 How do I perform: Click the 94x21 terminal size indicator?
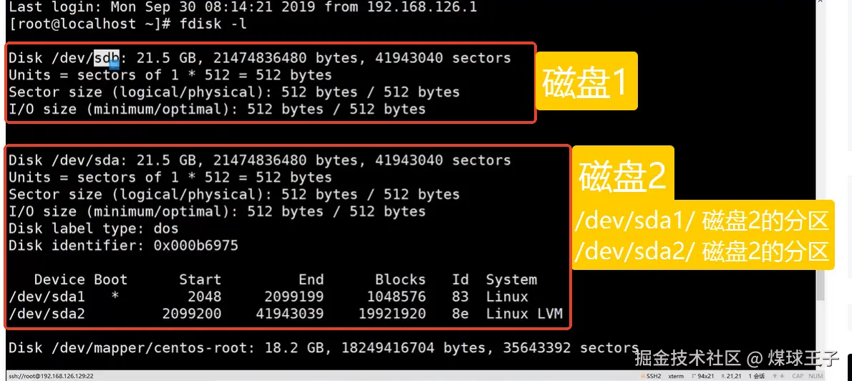coord(705,376)
